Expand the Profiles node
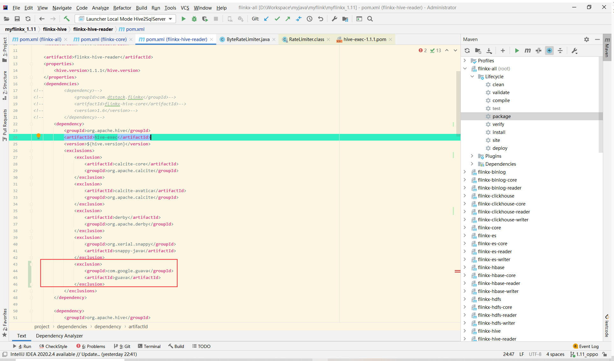This screenshot has height=361, width=614. click(465, 60)
